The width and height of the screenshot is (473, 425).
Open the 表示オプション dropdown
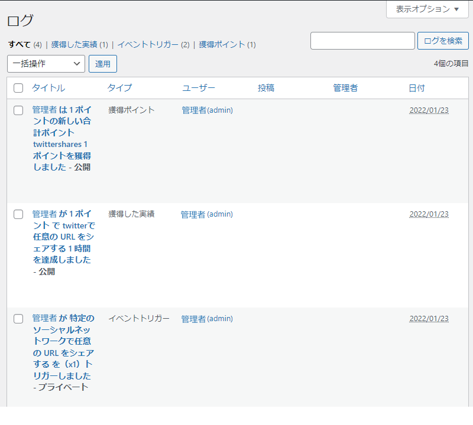427,9
